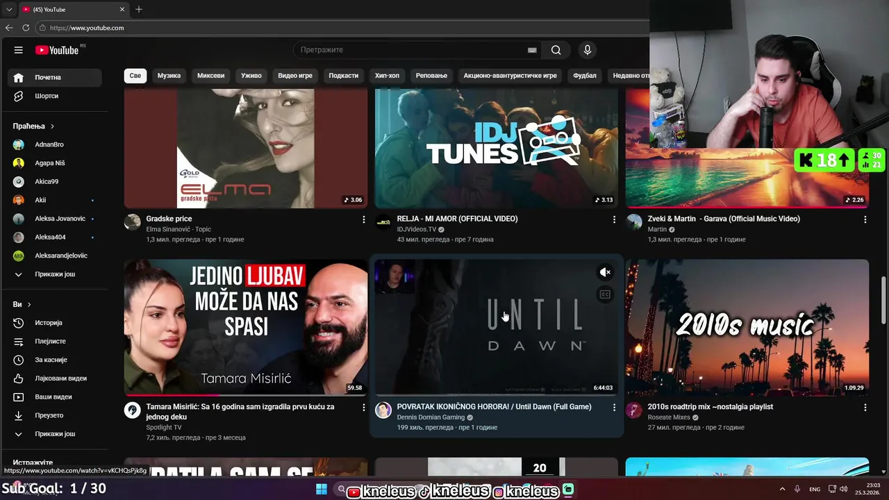Go back with browser back arrow
Screen dimensions: 889x500
pyautogui.click(x=9, y=28)
